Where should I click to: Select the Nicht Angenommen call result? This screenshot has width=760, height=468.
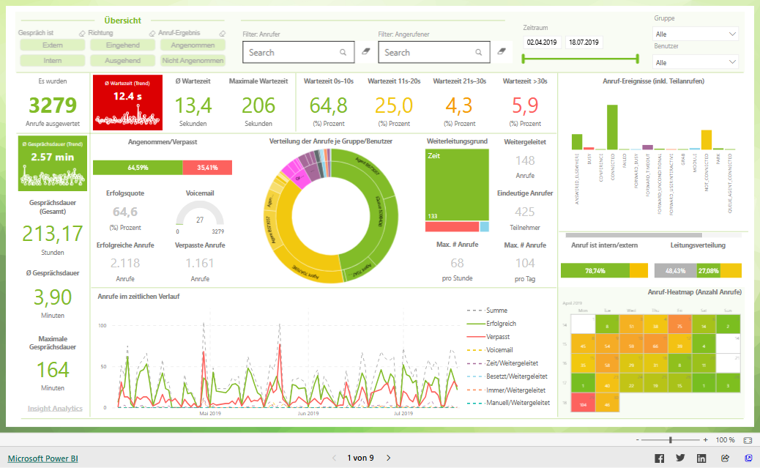coord(193,61)
